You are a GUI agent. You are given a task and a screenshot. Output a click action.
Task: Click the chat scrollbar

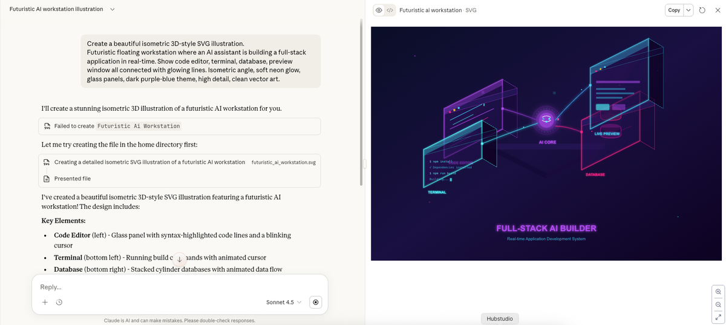point(361,102)
